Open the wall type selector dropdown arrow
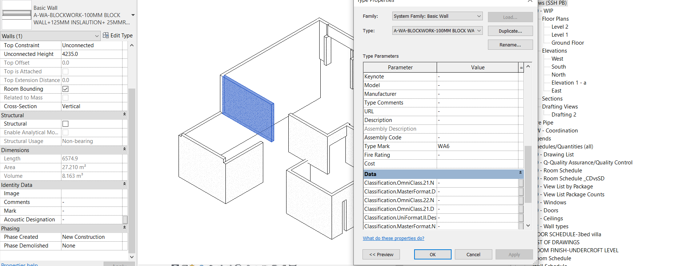 (x=133, y=15)
